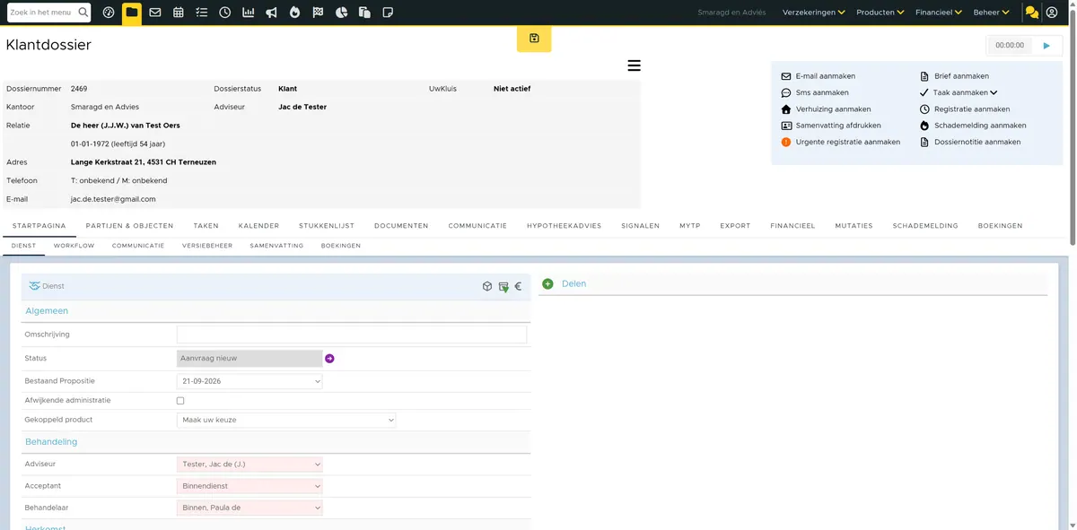Image resolution: width=1077 pixels, height=530 pixels.
Task: Start the timer with the play button
Action: coord(1046,45)
